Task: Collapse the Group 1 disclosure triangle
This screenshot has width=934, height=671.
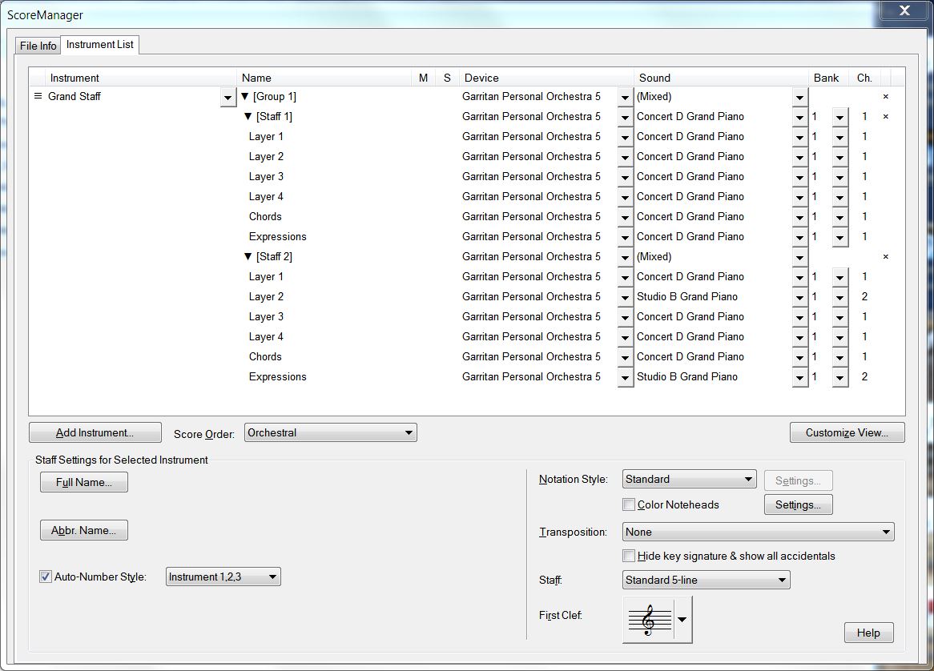Action: click(245, 96)
